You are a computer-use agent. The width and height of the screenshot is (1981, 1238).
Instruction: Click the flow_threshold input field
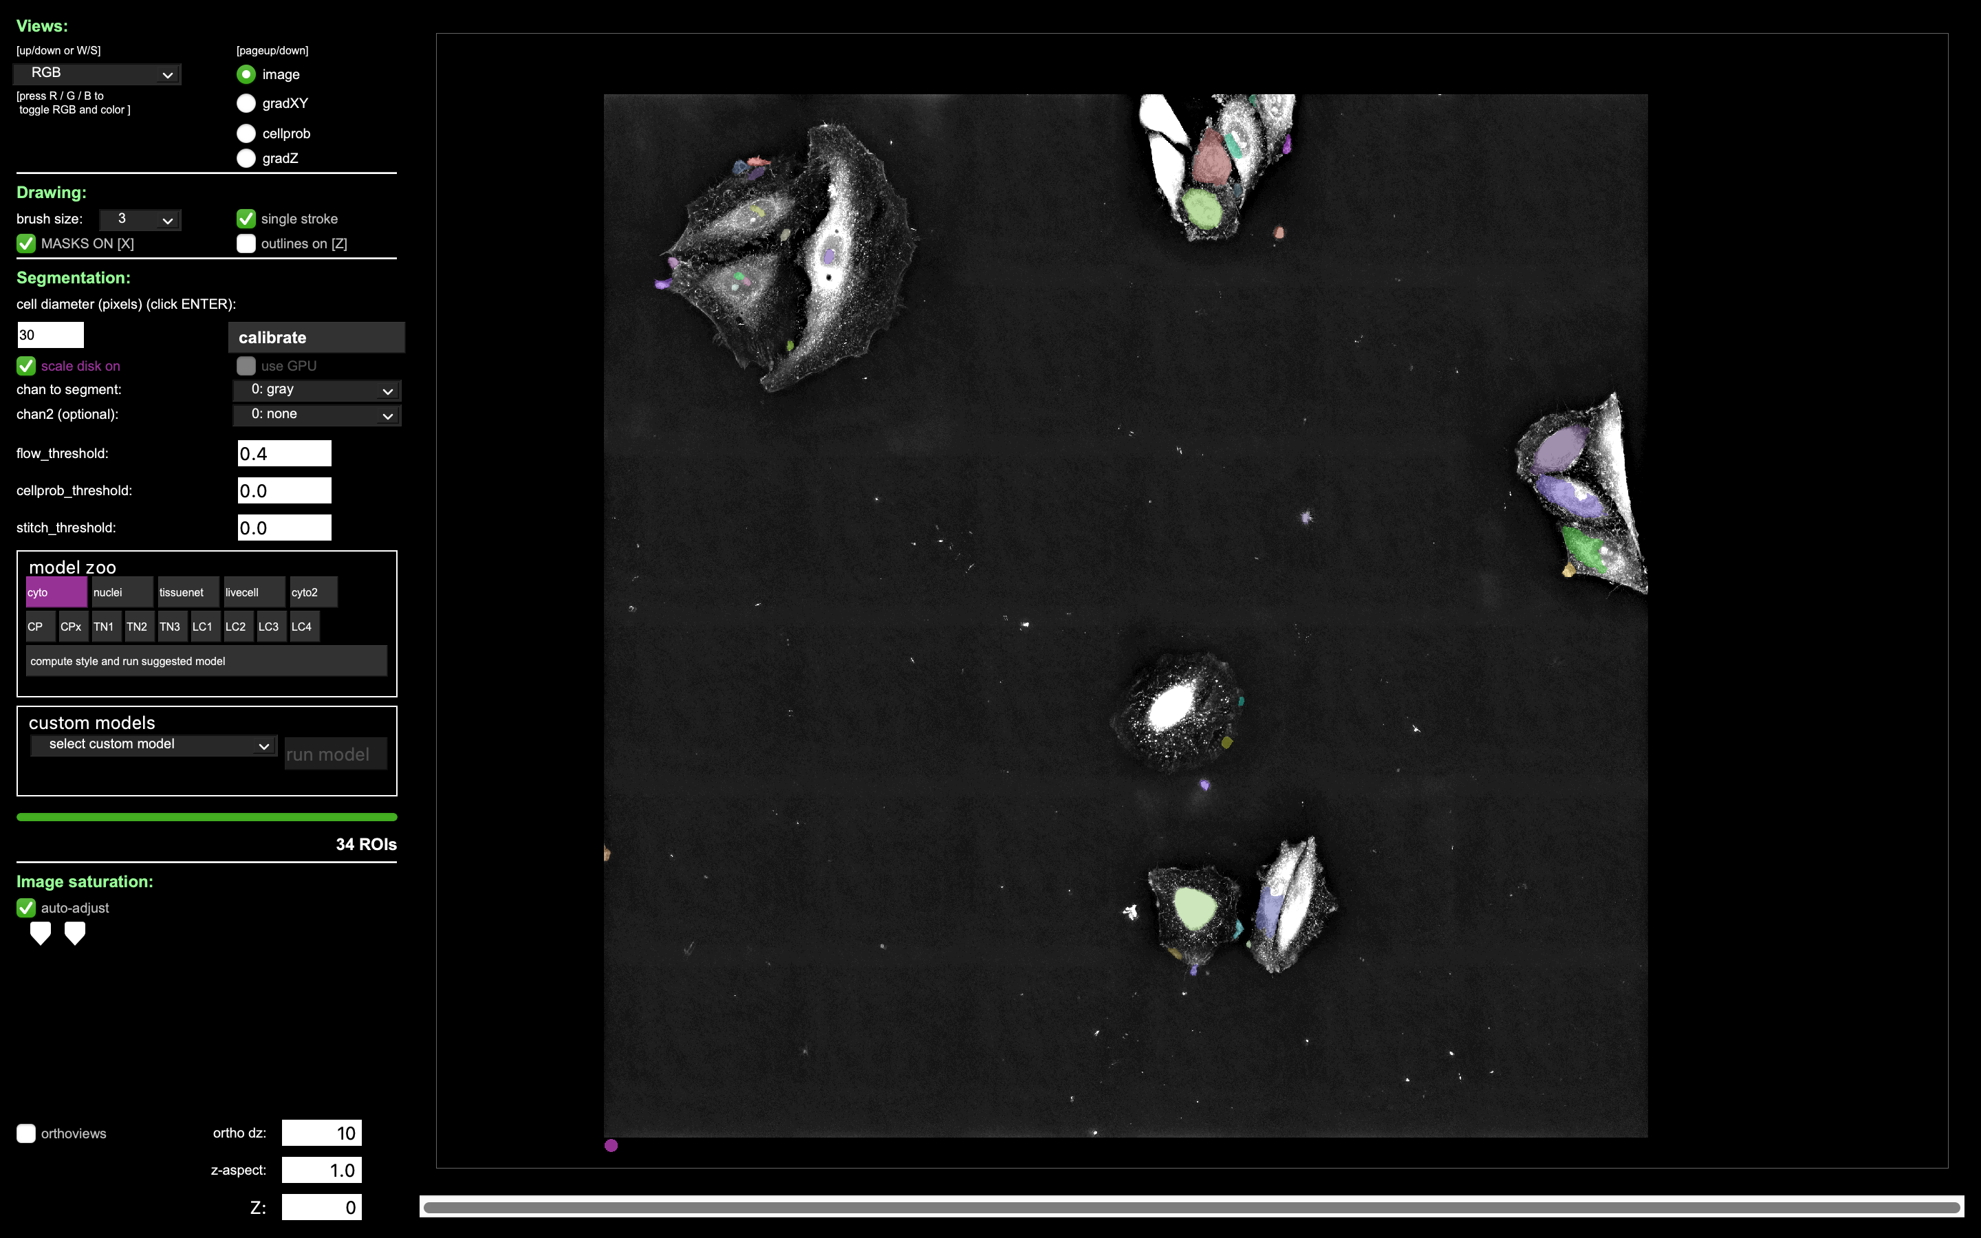point(283,453)
